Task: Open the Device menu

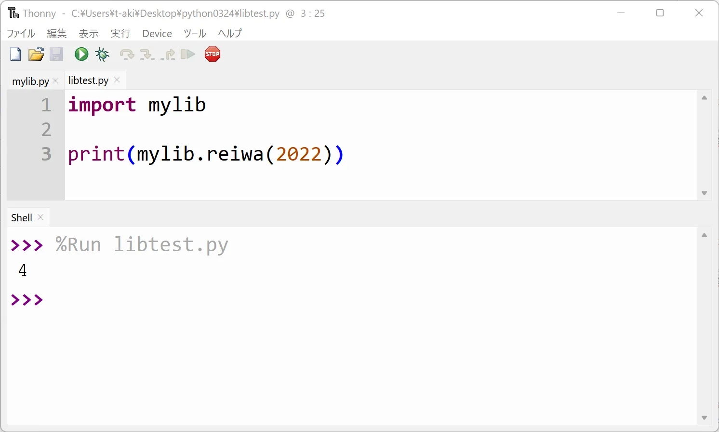Action: pyautogui.click(x=157, y=33)
